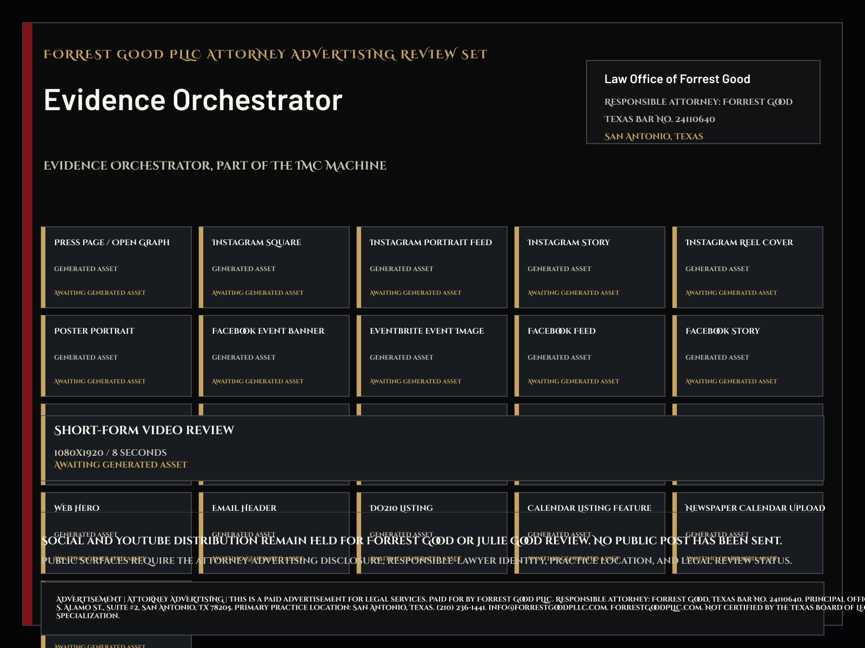Select the Poster Portrait asset card
The image size is (865, 648).
[x=116, y=356]
